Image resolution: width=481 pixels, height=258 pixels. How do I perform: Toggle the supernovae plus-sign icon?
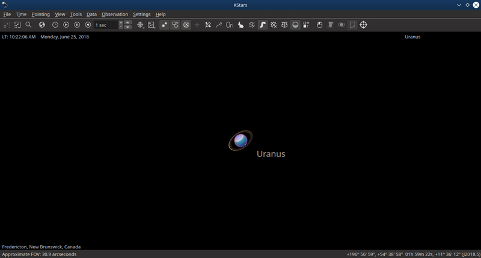197,25
